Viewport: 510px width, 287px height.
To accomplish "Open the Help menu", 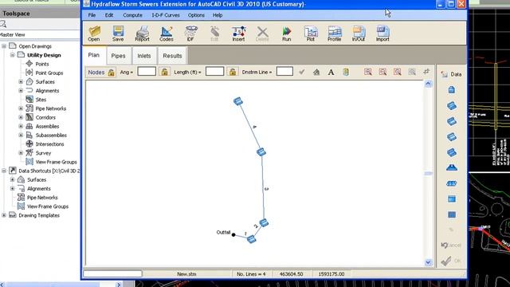I will coord(218,15).
